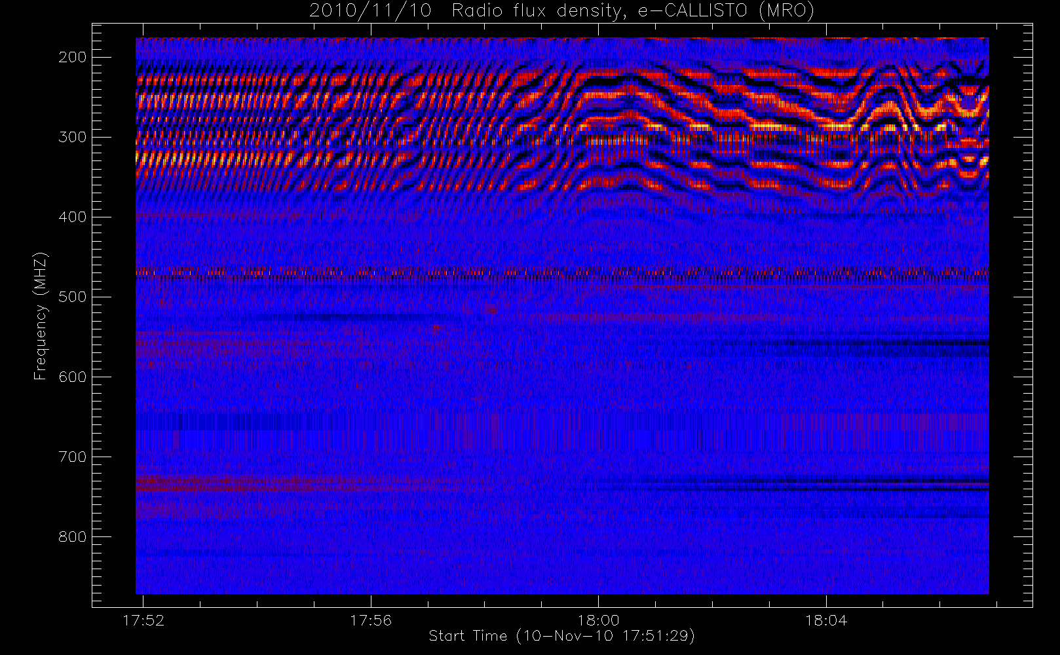The image size is (1060, 655).
Task: Click the 400 frequency tick label
Action: click(x=72, y=217)
